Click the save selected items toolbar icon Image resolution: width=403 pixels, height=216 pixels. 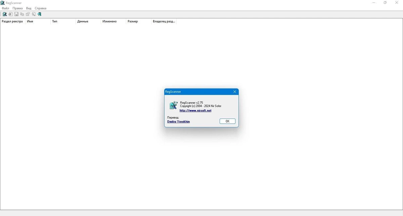click(x=16, y=14)
